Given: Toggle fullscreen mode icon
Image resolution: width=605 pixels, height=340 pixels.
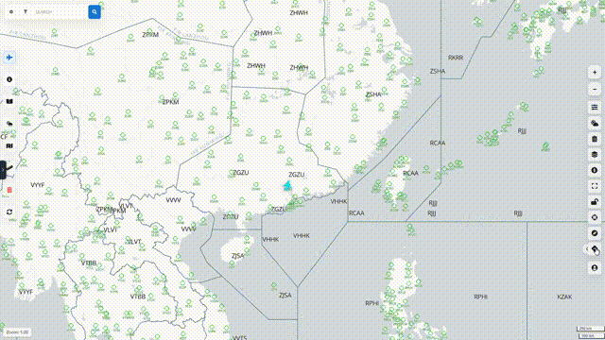Looking at the screenshot, I should tap(595, 186).
